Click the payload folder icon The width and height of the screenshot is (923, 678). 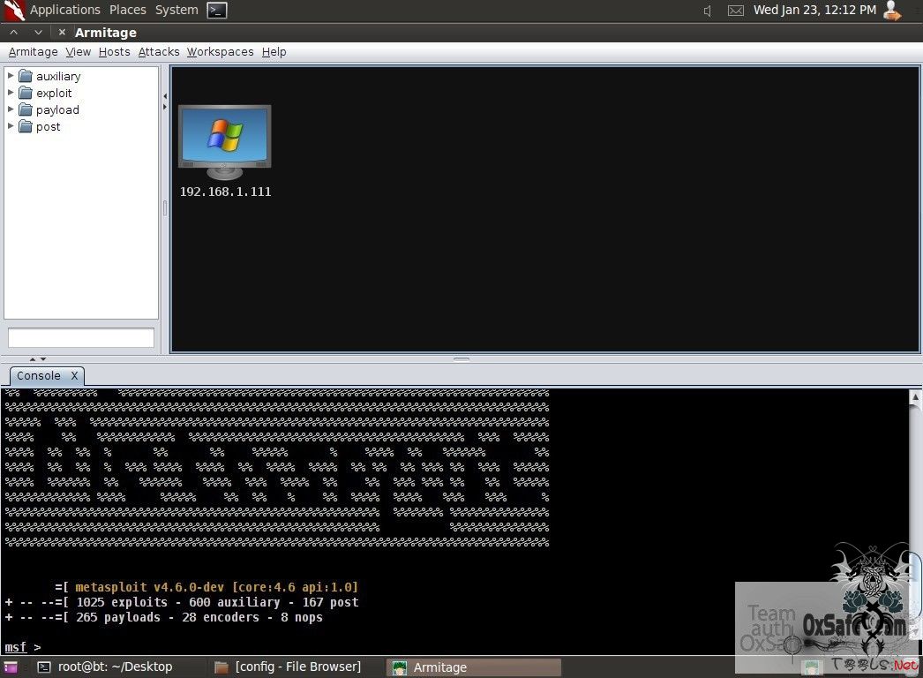pos(26,109)
